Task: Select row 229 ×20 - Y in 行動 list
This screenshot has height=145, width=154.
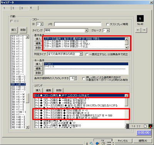Action: point(18,79)
